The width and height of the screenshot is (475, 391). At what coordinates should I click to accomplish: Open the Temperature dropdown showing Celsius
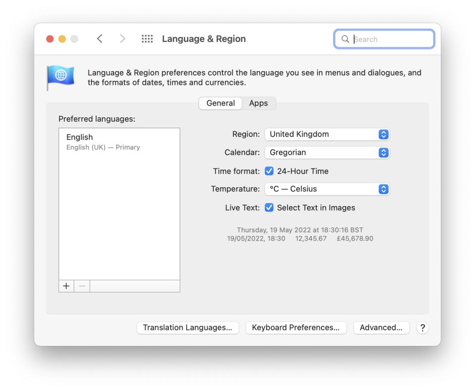327,189
